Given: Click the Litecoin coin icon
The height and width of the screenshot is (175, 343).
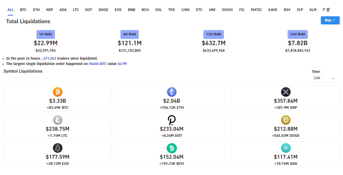Looking at the screenshot, I should 57,120.
